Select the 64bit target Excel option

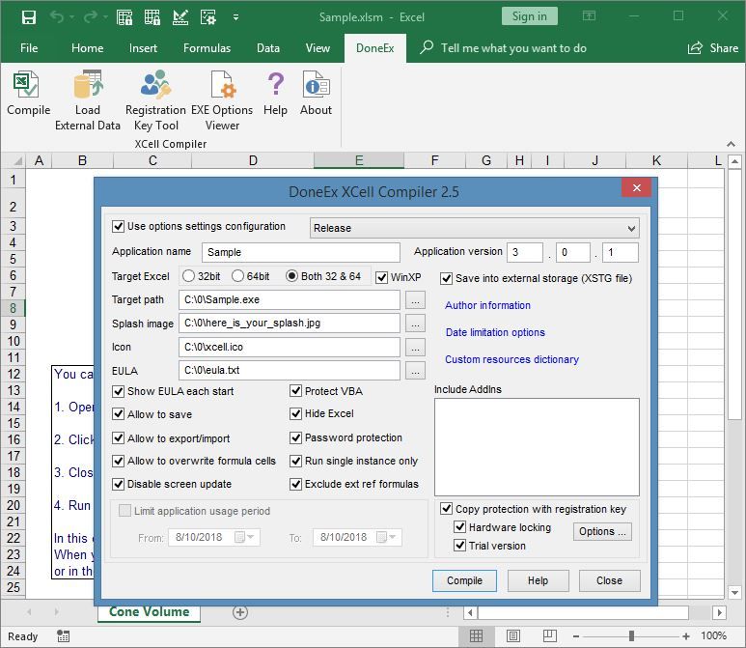(x=237, y=276)
